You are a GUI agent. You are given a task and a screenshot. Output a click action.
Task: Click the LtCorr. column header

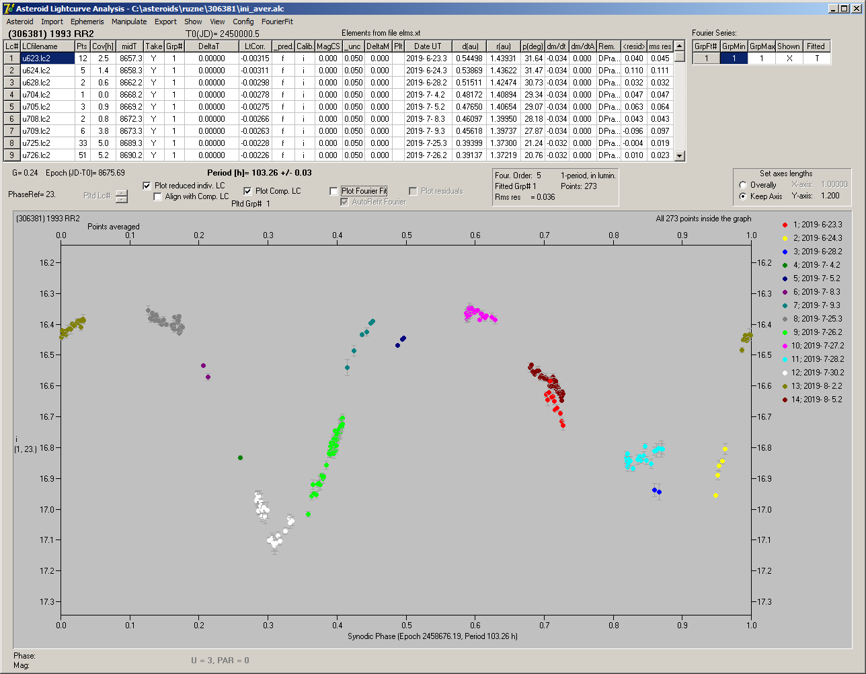pyautogui.click(x=255, y=46)
